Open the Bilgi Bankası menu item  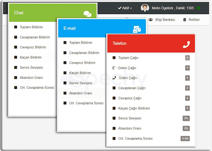pos(162,20)
